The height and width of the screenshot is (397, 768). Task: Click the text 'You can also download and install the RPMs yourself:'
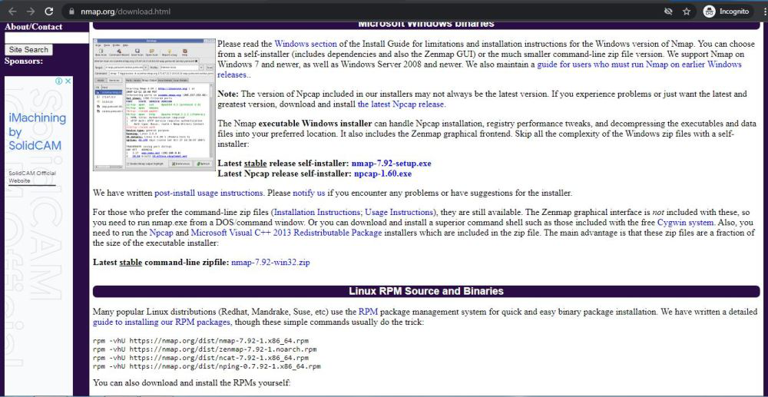(192, 382)
